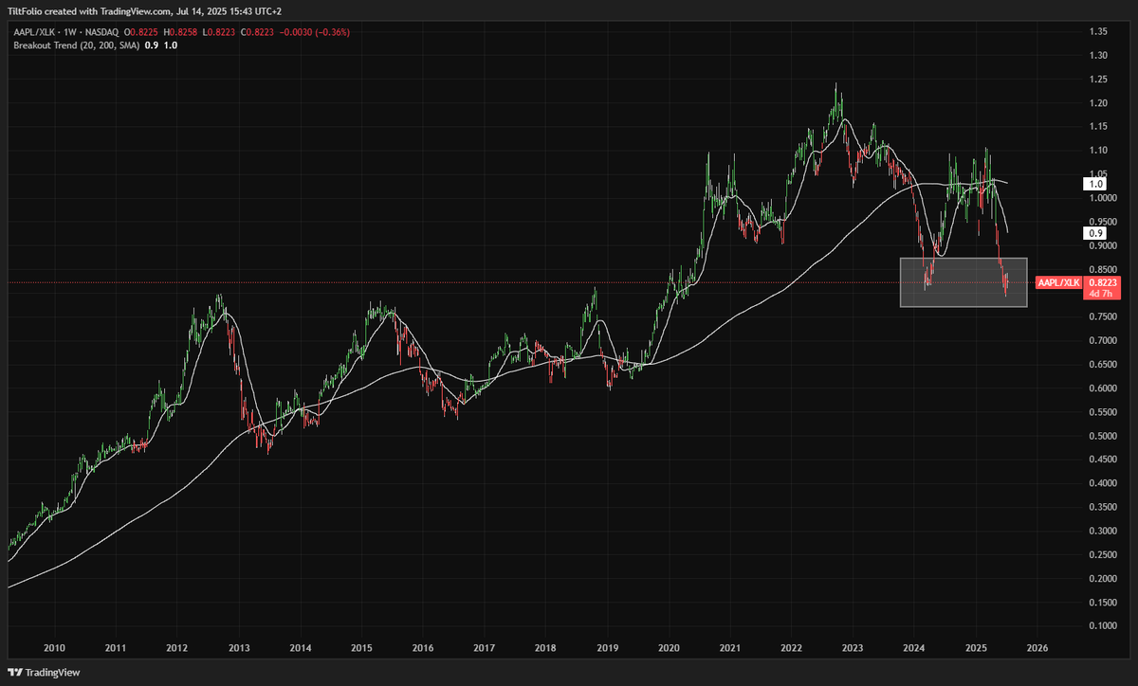Click the 0.3500 price axis label
Screen dimensions: 1138x686
1103,507
